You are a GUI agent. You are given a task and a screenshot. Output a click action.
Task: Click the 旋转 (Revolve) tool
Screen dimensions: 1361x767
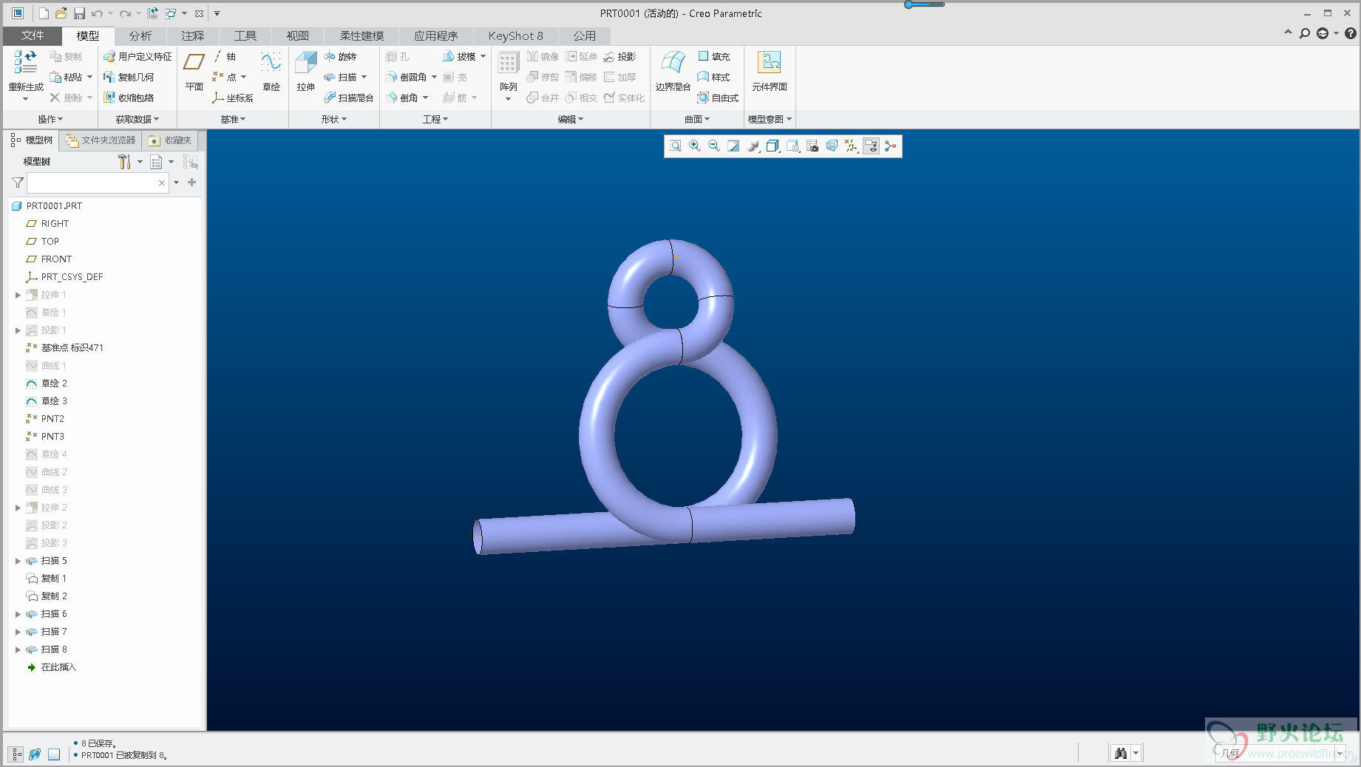point(341,57)
